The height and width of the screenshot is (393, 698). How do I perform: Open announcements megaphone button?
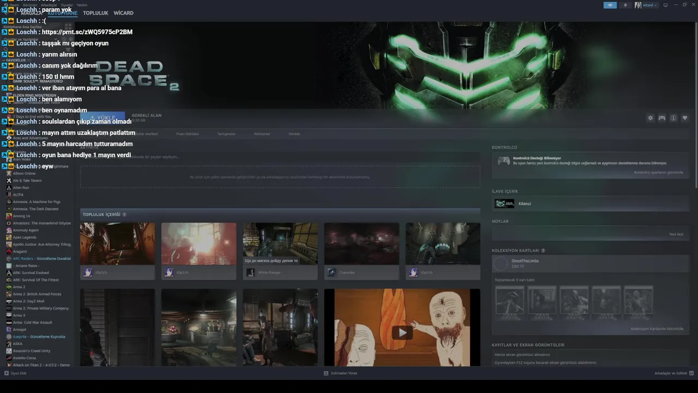(610, 5)
